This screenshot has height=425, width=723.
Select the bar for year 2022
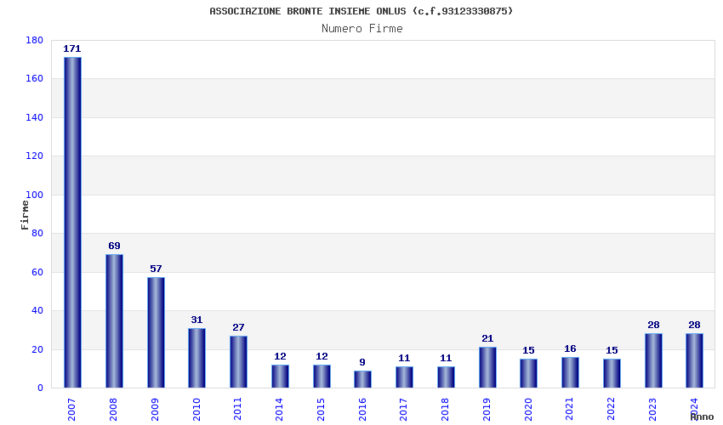612,373
